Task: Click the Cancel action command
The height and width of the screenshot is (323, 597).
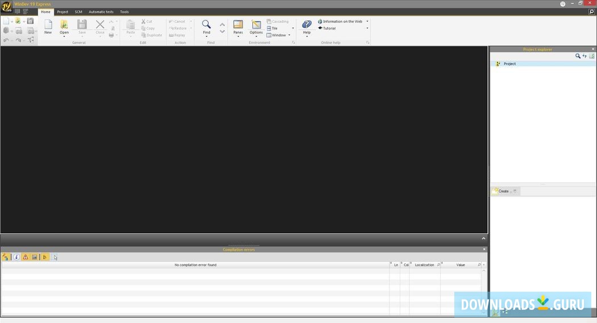Action: click(x=177, y=22)
